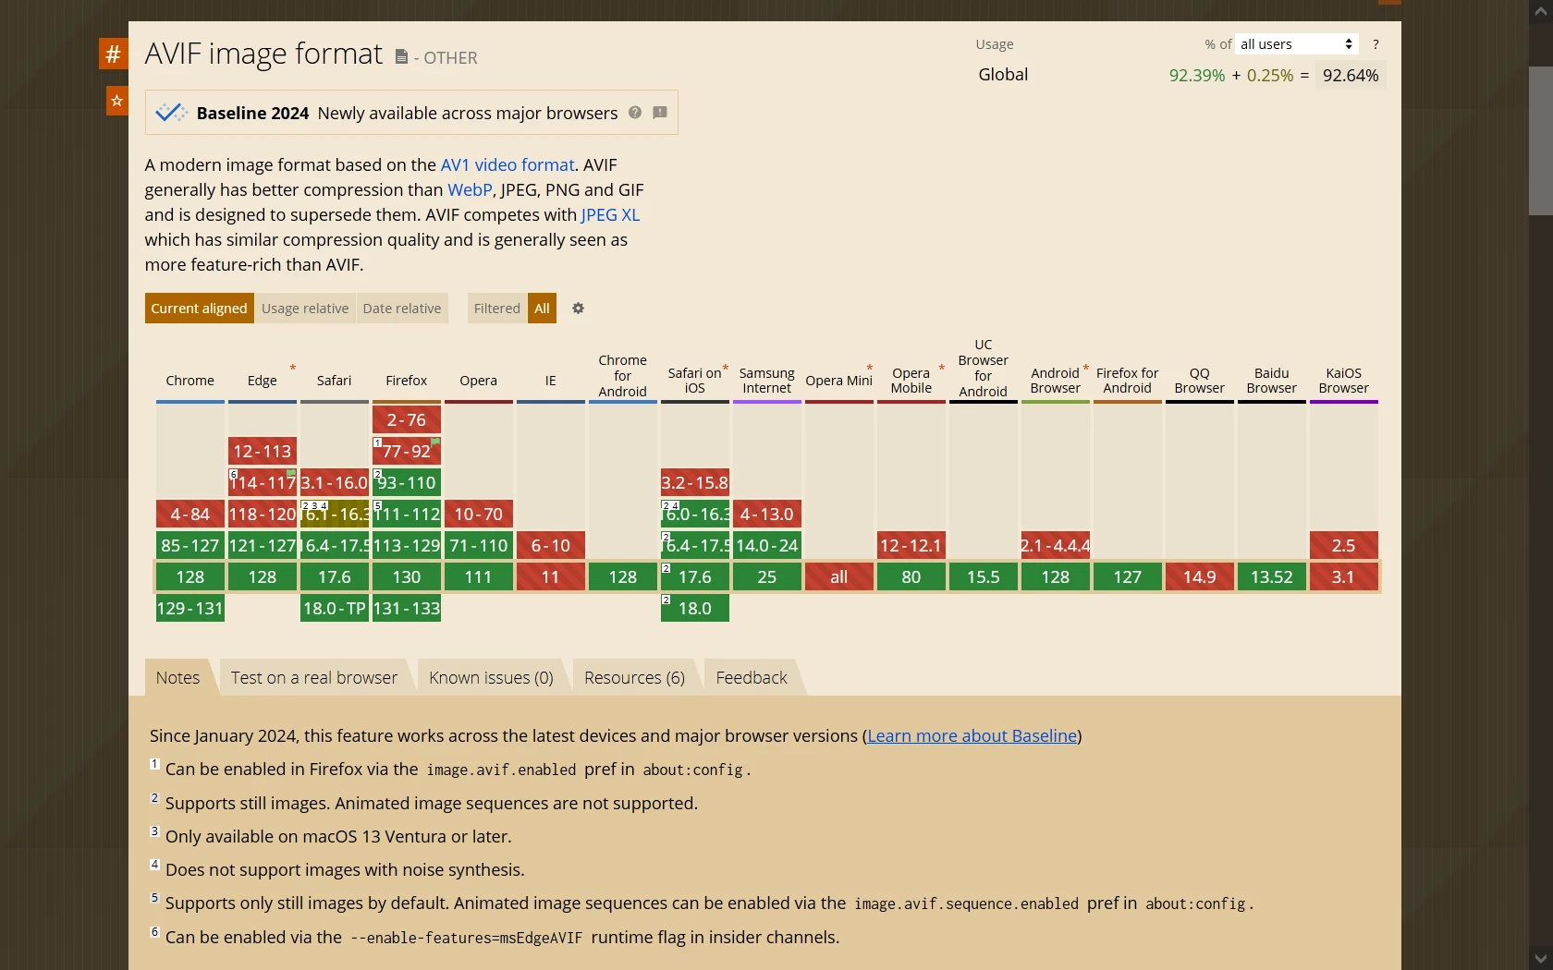Switch to Date relative view
The height and width of the screenshot is (970, 1553).
[x=402, y=309]
